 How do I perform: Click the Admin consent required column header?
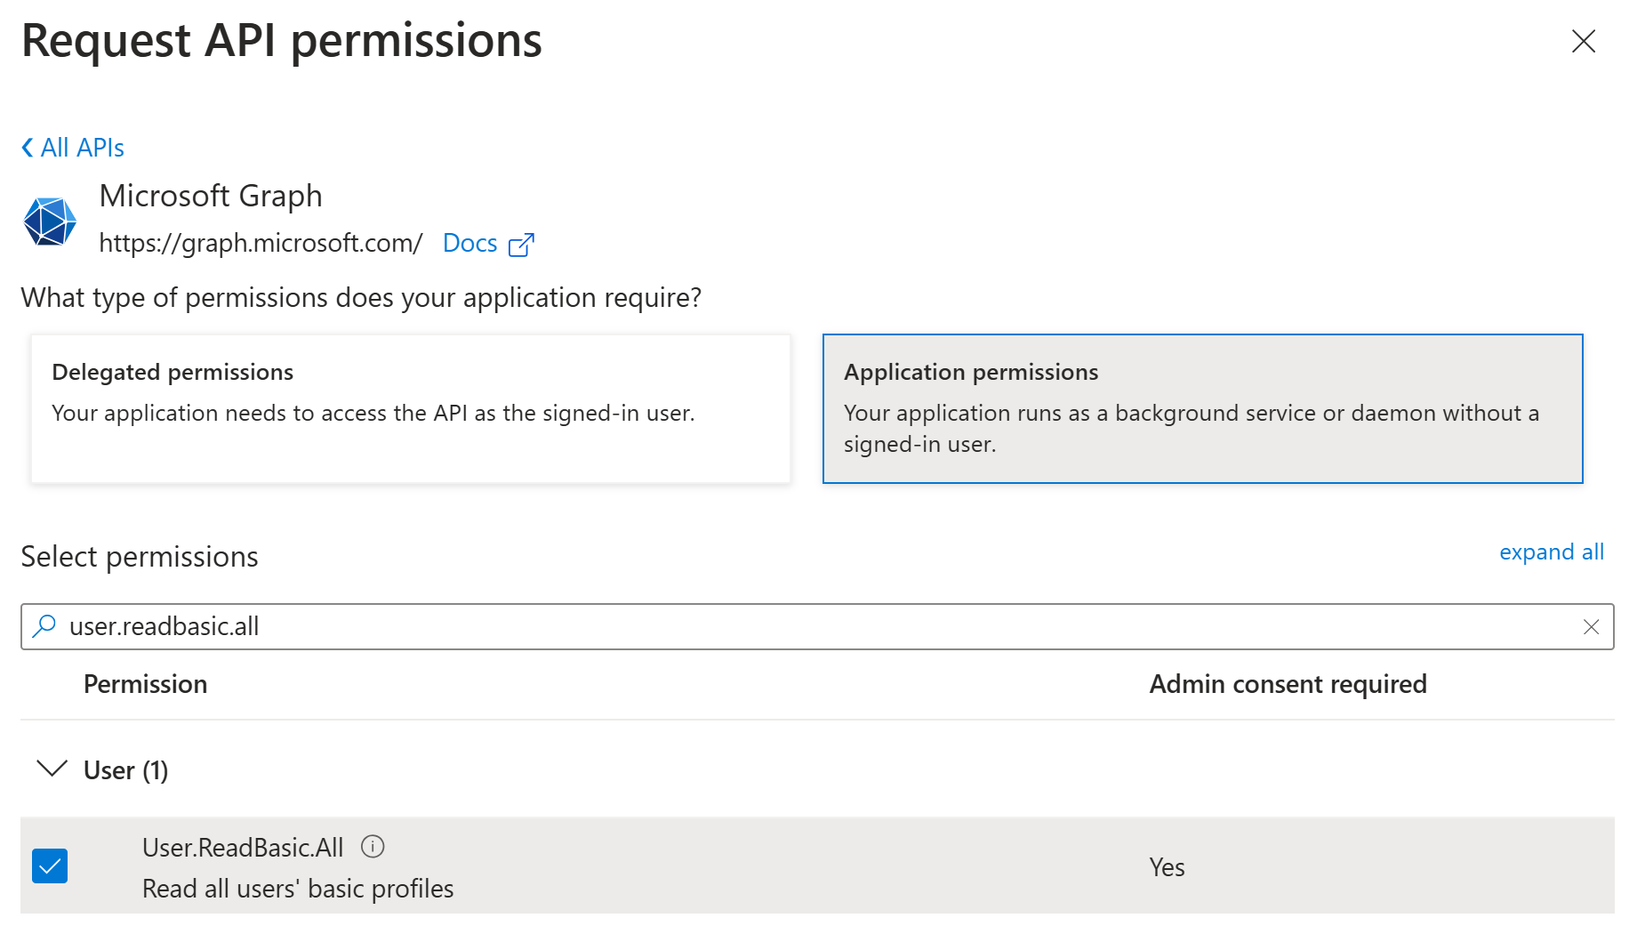pyautogui.click(x=1288, y=684)
